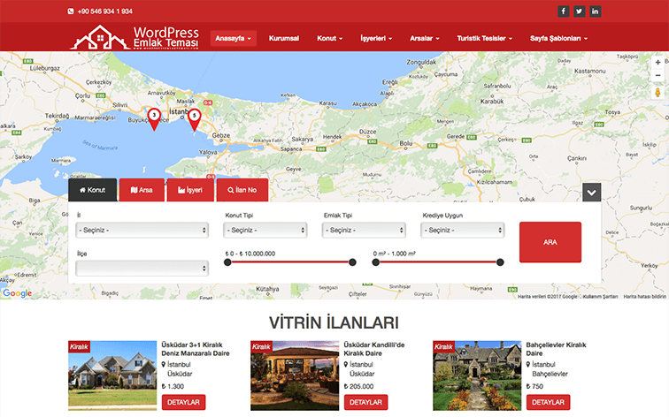The height and width of the screenshot is (417, 669).
Task: Click the Google logo on the map
Action: point(18,293)
